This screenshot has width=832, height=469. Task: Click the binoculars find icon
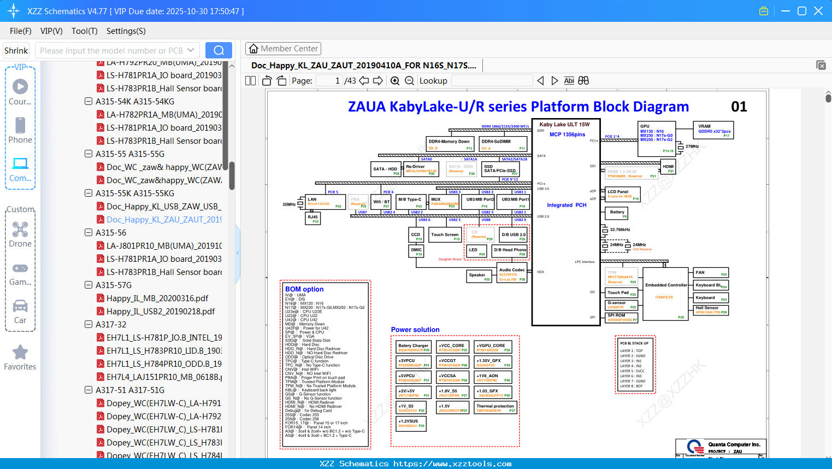[583, 81]
